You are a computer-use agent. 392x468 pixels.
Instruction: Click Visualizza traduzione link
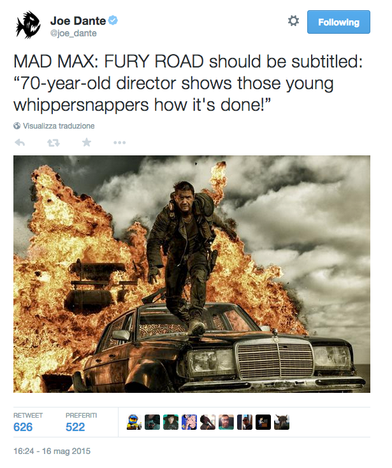(x=59, y=126)
